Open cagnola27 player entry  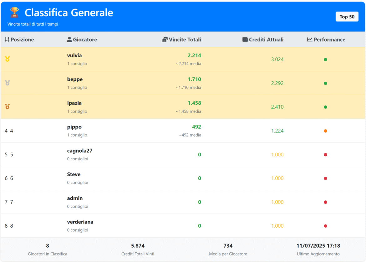point(79,151)
